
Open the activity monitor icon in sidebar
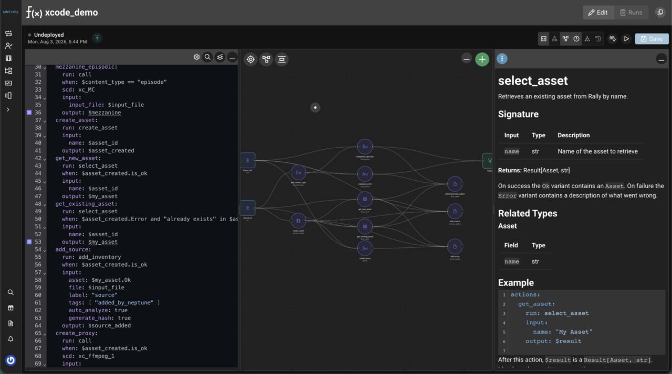pyautogui.click(x=8, y=83)
